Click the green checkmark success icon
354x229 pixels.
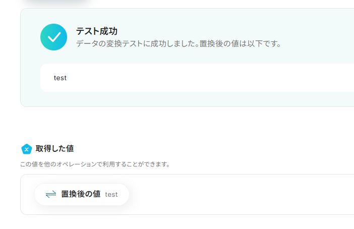[x=53, y=37]
